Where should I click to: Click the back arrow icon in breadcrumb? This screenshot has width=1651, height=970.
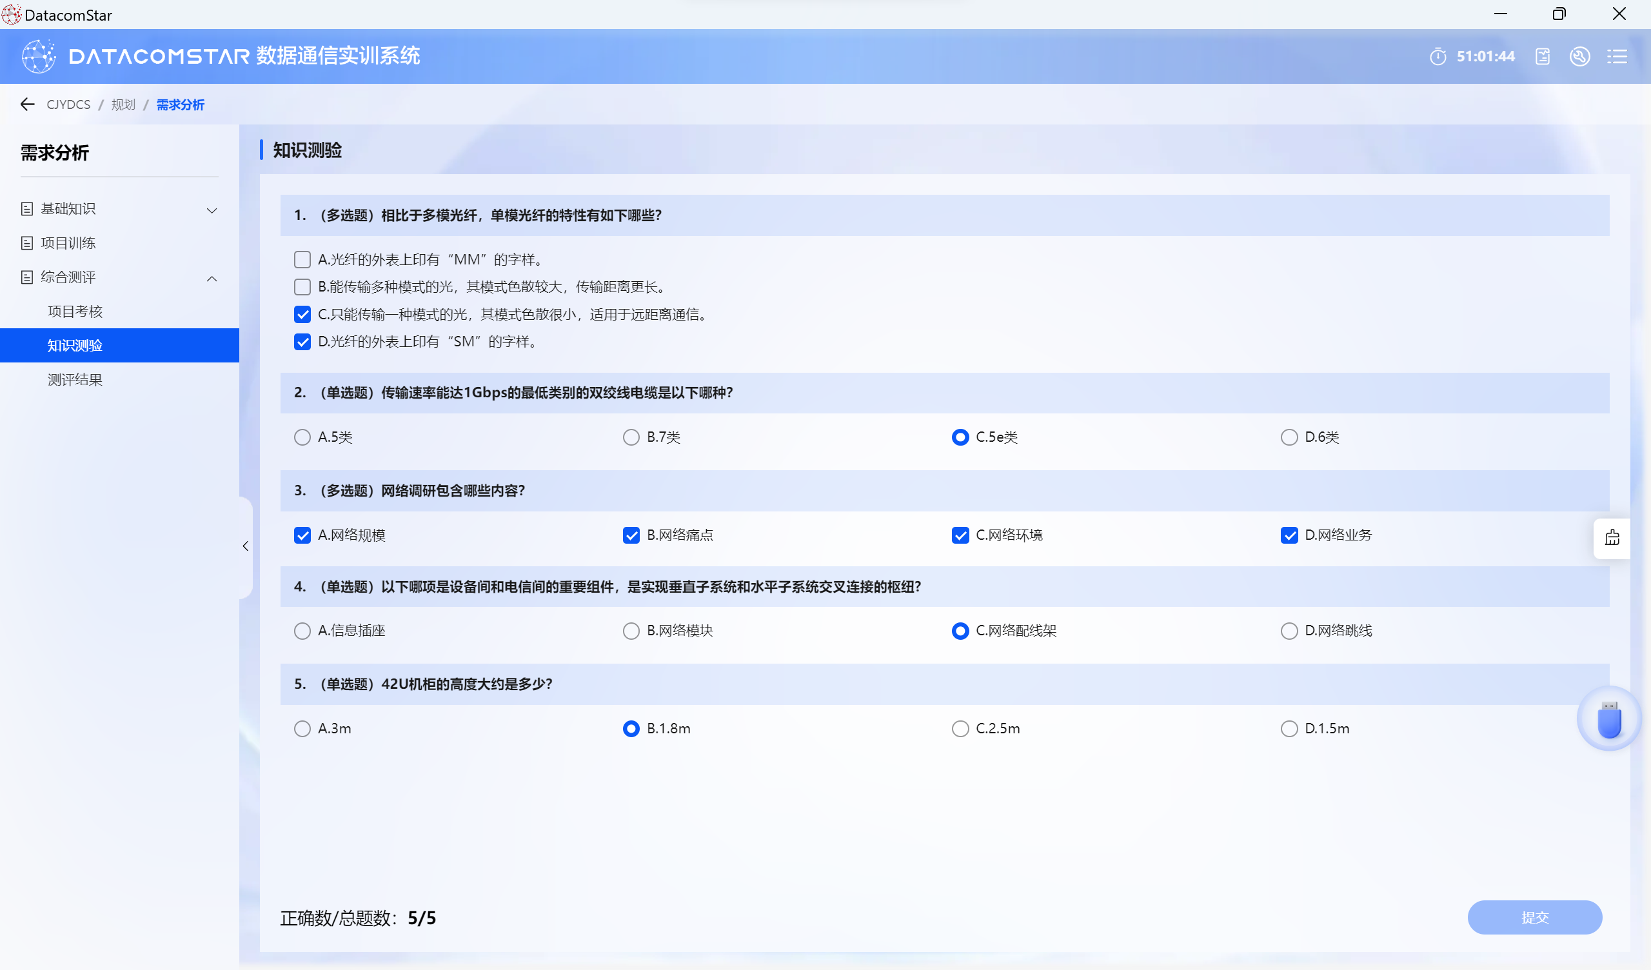pos(28,104)
